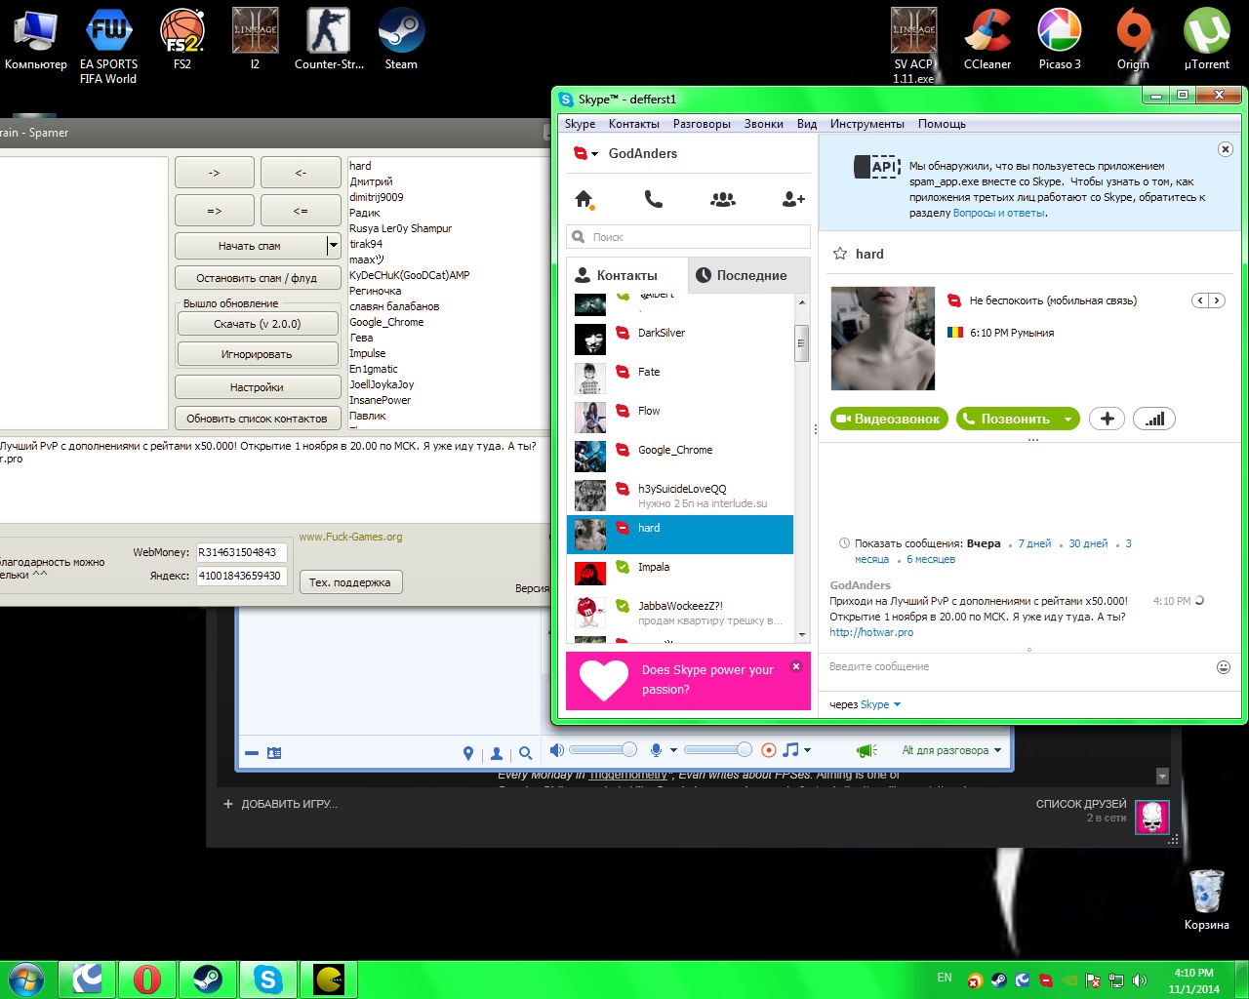Click the Тех. поддержка button
The height and width of the screenshot is (999, 1249).
click(350, 582)
